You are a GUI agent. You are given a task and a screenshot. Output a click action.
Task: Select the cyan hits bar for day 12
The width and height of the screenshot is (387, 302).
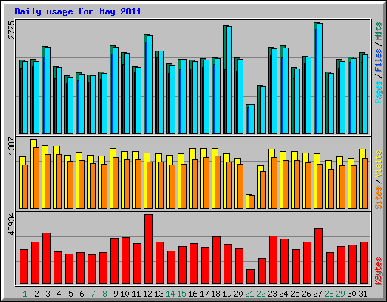(150, 85)
